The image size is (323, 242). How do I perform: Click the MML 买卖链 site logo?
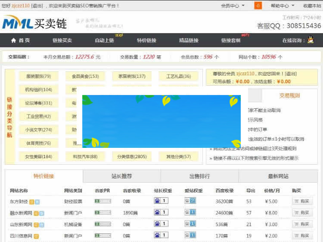34,23
